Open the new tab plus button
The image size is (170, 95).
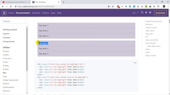click(64, 2)
